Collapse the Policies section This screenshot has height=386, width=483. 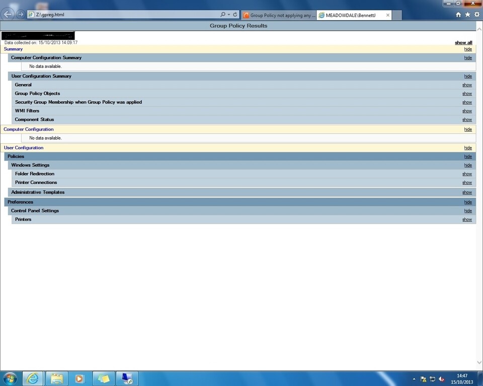(x=468, y=156)
